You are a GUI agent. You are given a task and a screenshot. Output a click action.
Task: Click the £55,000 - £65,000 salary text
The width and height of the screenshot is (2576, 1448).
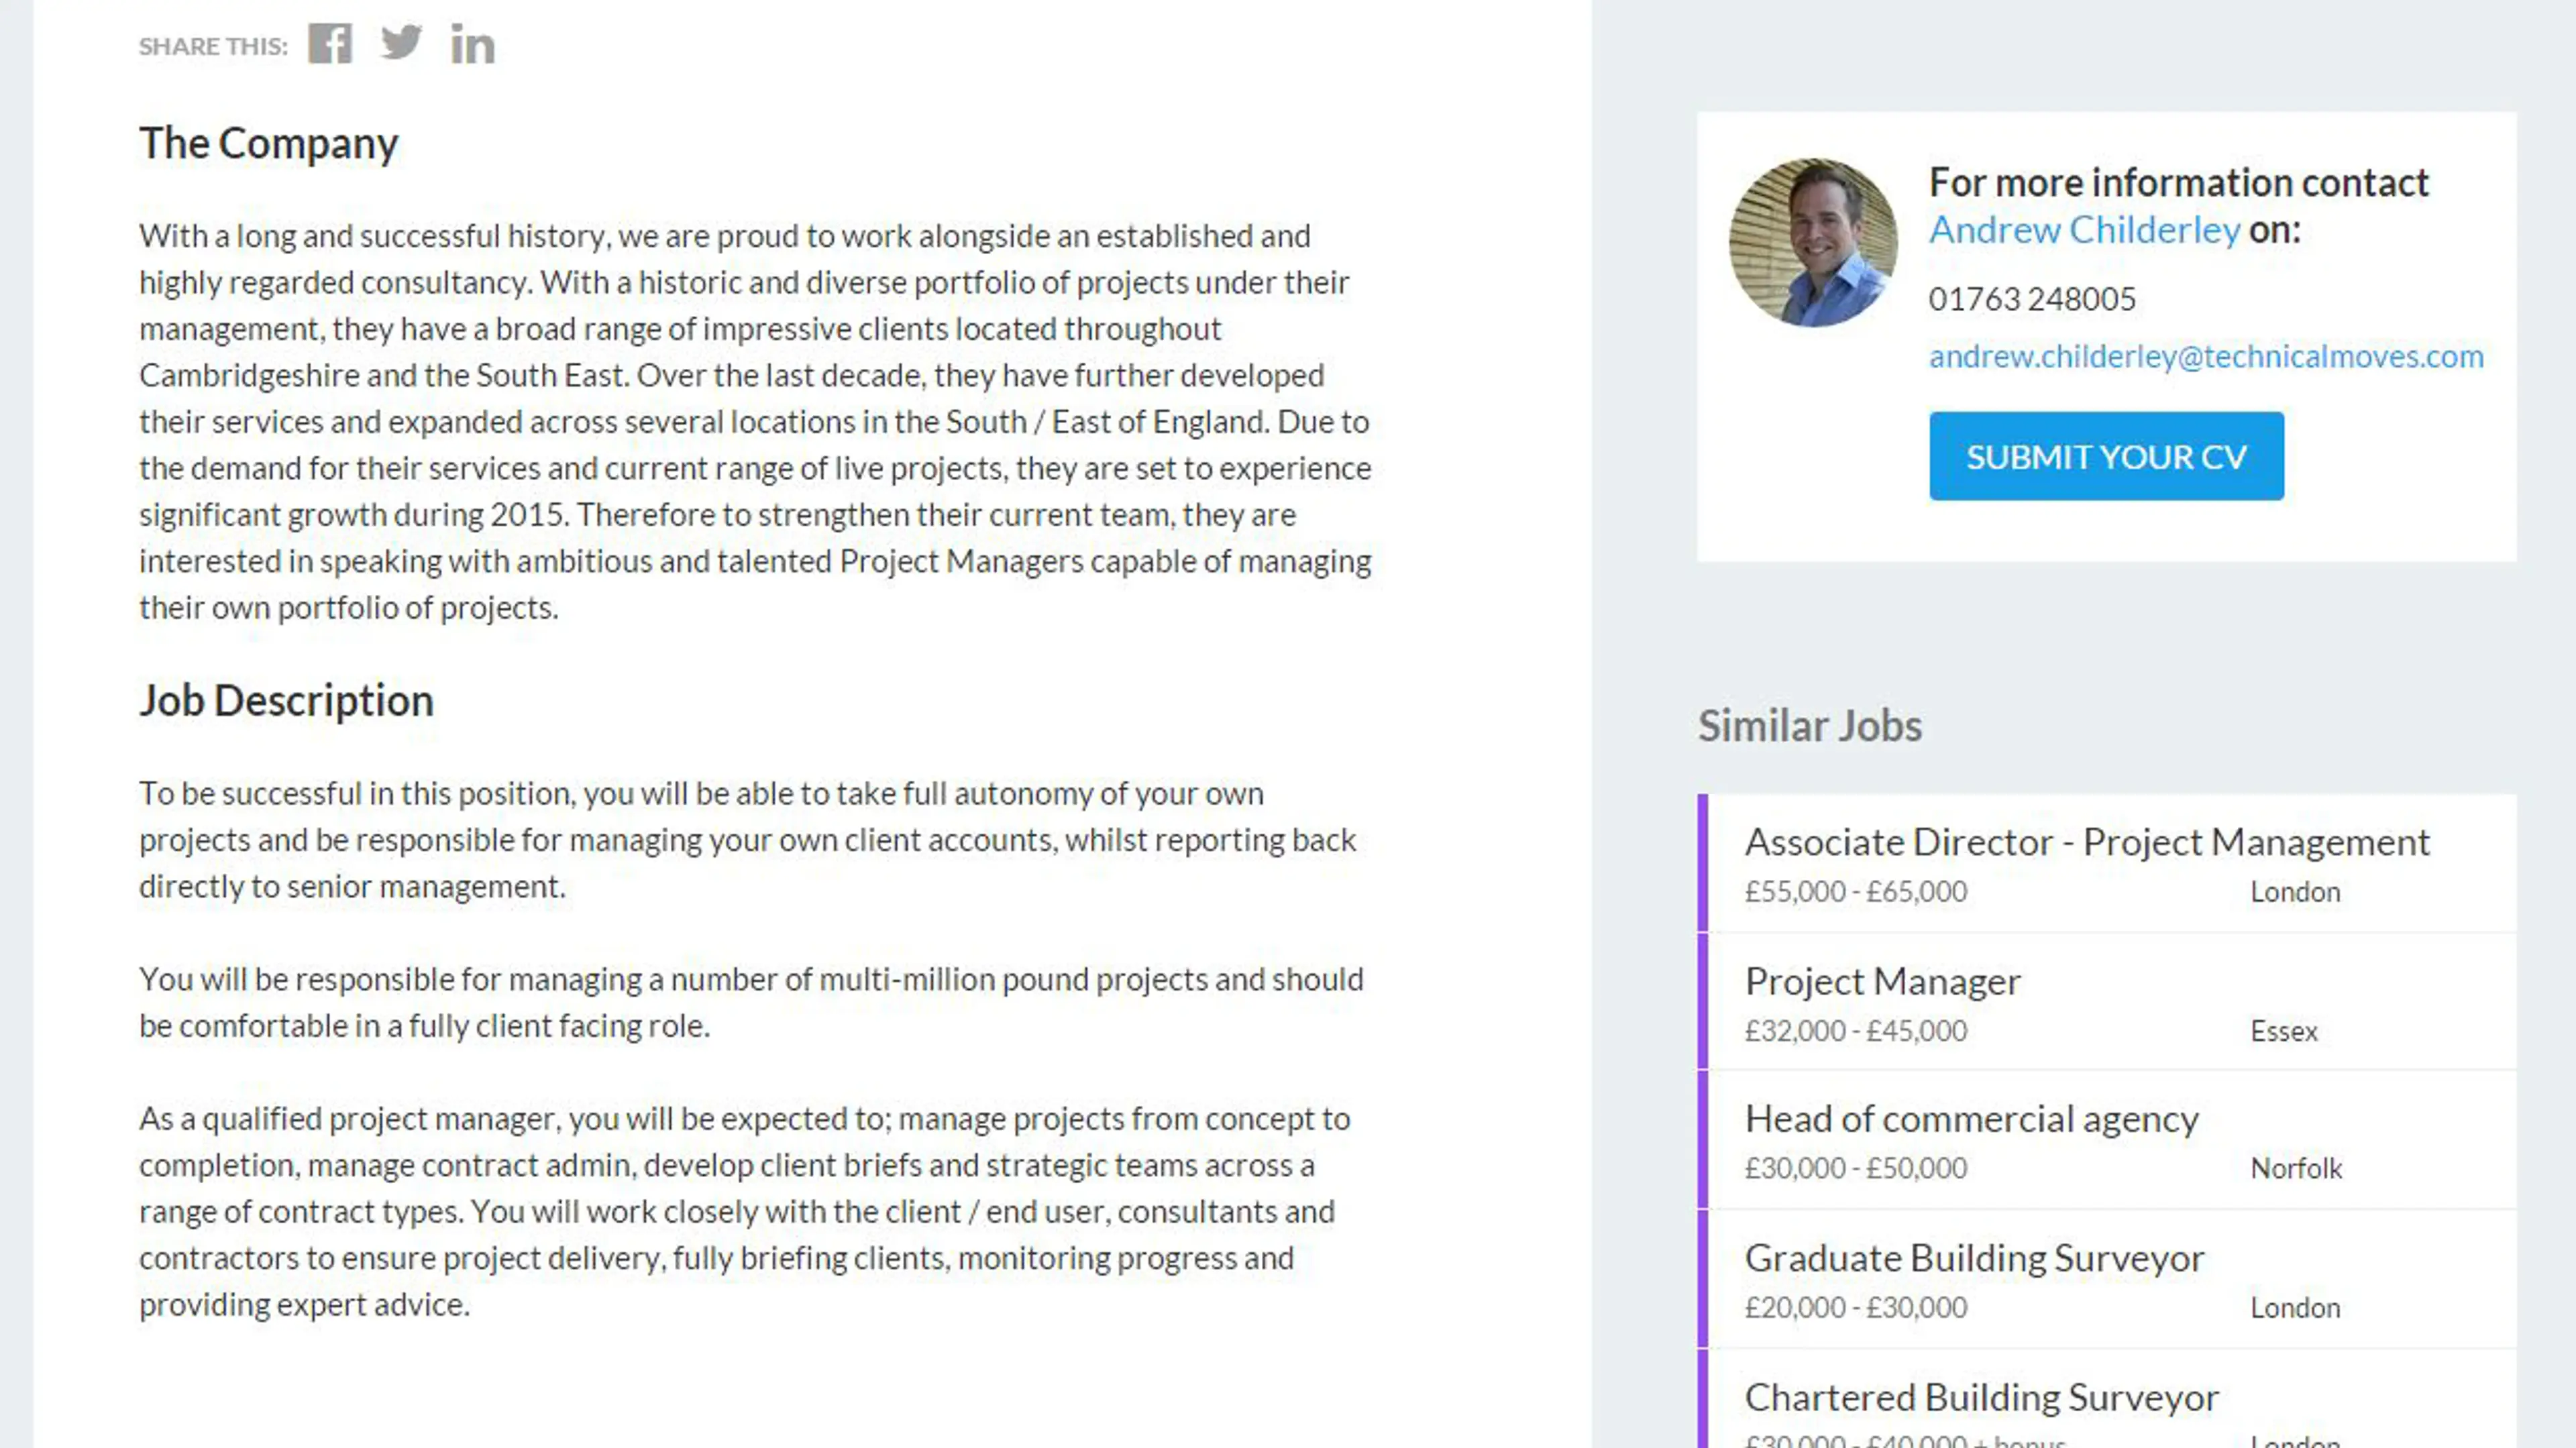1855,891
